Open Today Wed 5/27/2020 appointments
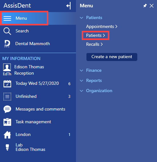157x162 pixels. click(x=37, y=84)
